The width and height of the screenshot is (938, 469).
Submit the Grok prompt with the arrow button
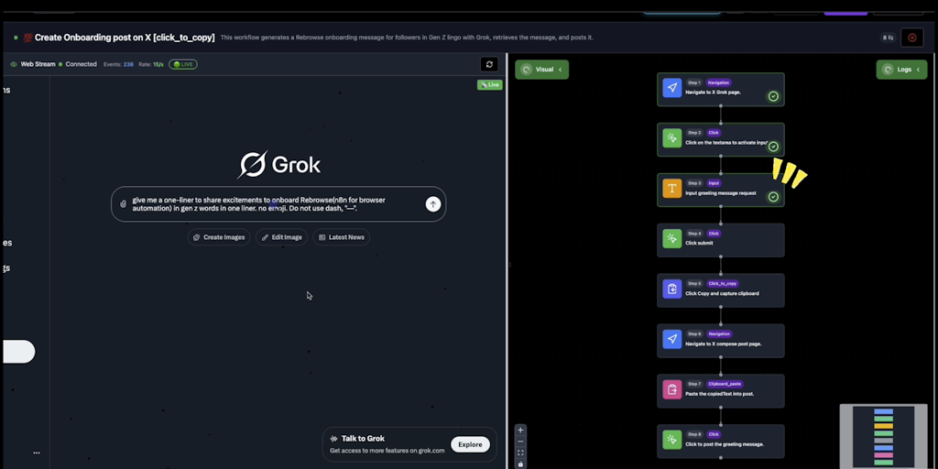pos(433,204)
